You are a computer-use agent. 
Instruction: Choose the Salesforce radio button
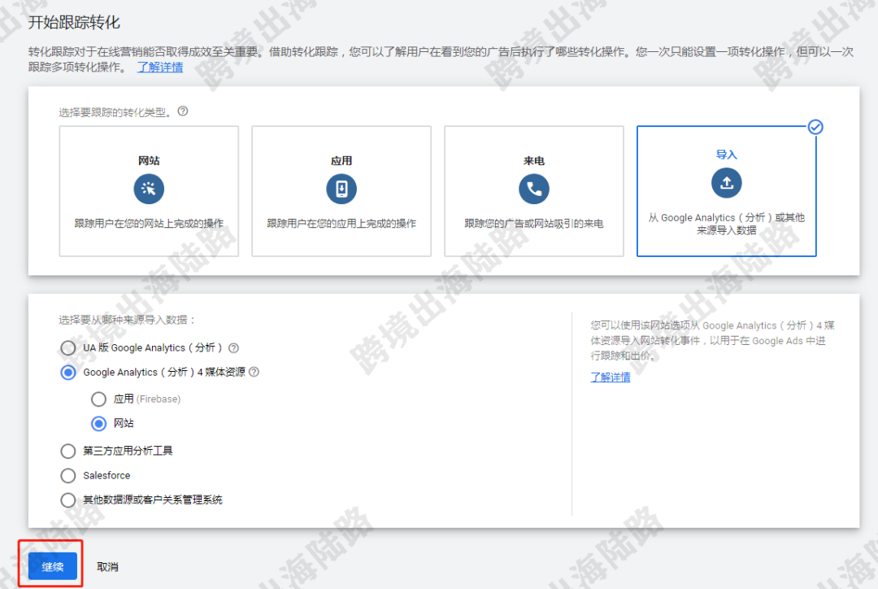(68, 476)
